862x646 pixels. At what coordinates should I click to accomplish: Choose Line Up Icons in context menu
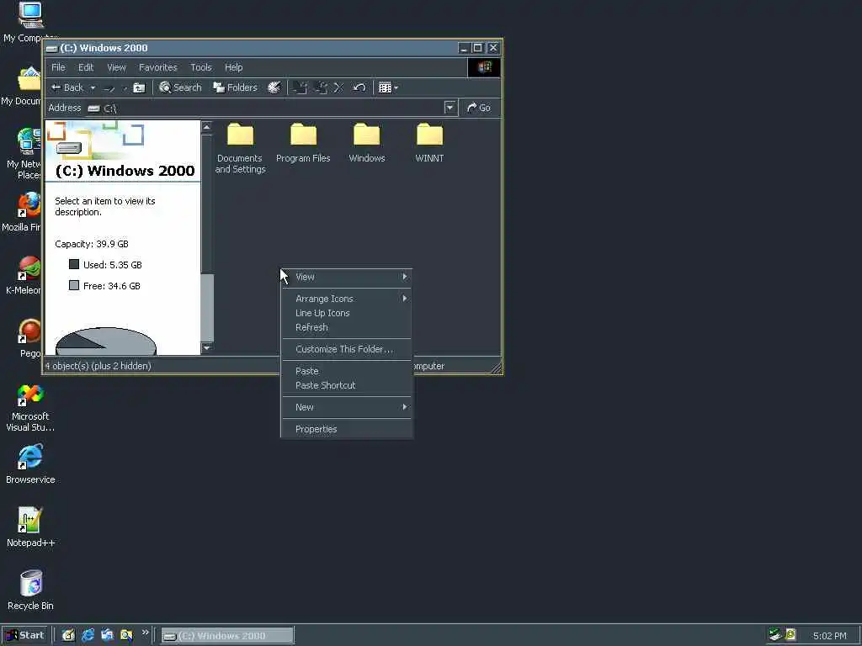(347, 313)
